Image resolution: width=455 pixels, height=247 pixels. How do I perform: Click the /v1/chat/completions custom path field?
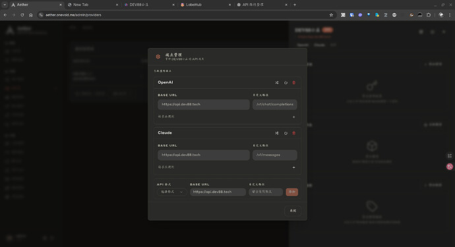click(274, 104)
